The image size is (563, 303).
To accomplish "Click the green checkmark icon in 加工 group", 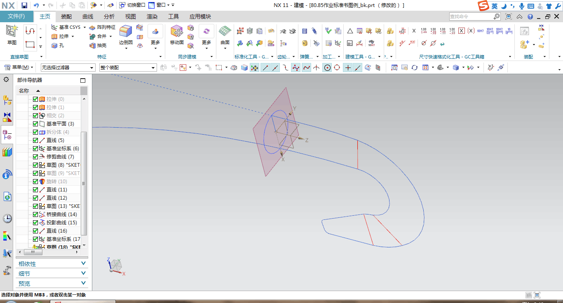I will pos(328,31).
